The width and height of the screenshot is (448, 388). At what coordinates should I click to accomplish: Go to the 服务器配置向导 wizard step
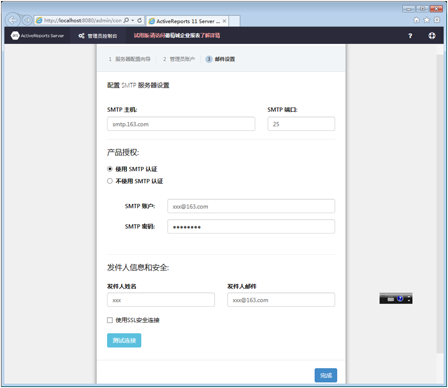[x=130, y=59]
